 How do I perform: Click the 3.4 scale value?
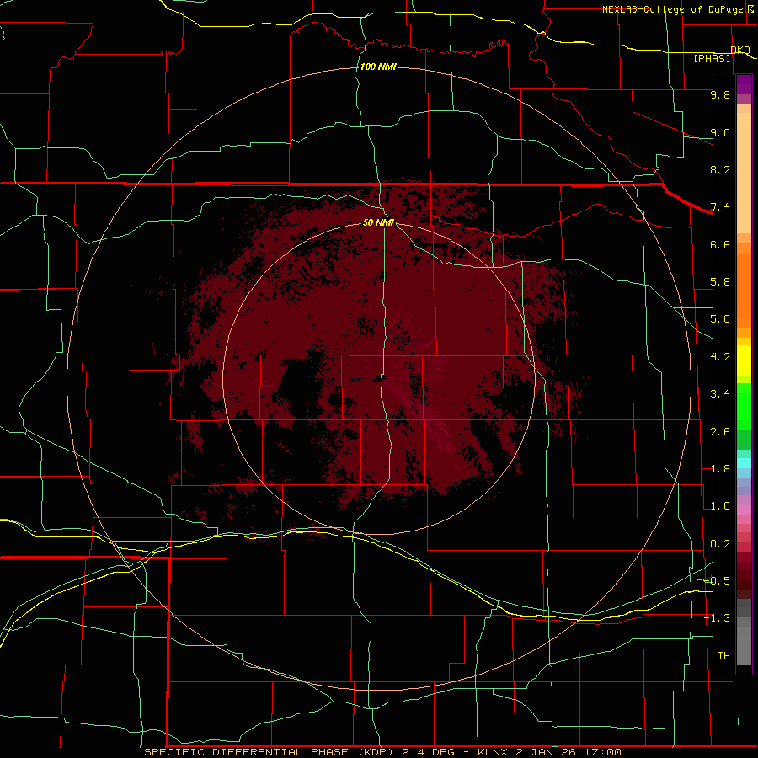(720, 394)
